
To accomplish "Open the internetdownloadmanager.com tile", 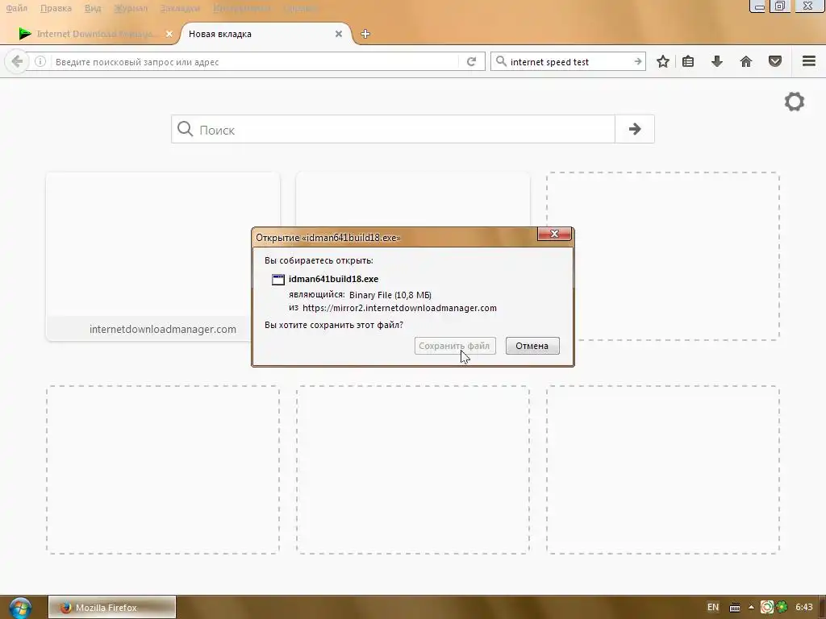I will 163,256.
